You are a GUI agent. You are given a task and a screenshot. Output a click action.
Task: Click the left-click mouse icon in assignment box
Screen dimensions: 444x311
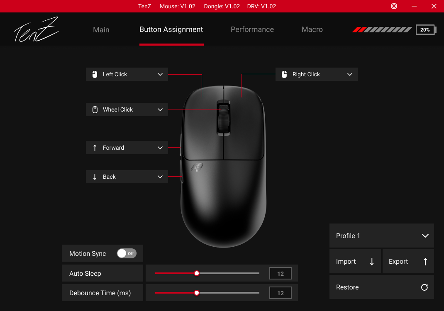tap(95, 74)
